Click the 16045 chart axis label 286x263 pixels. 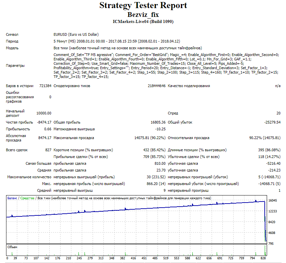click(273, 201)
